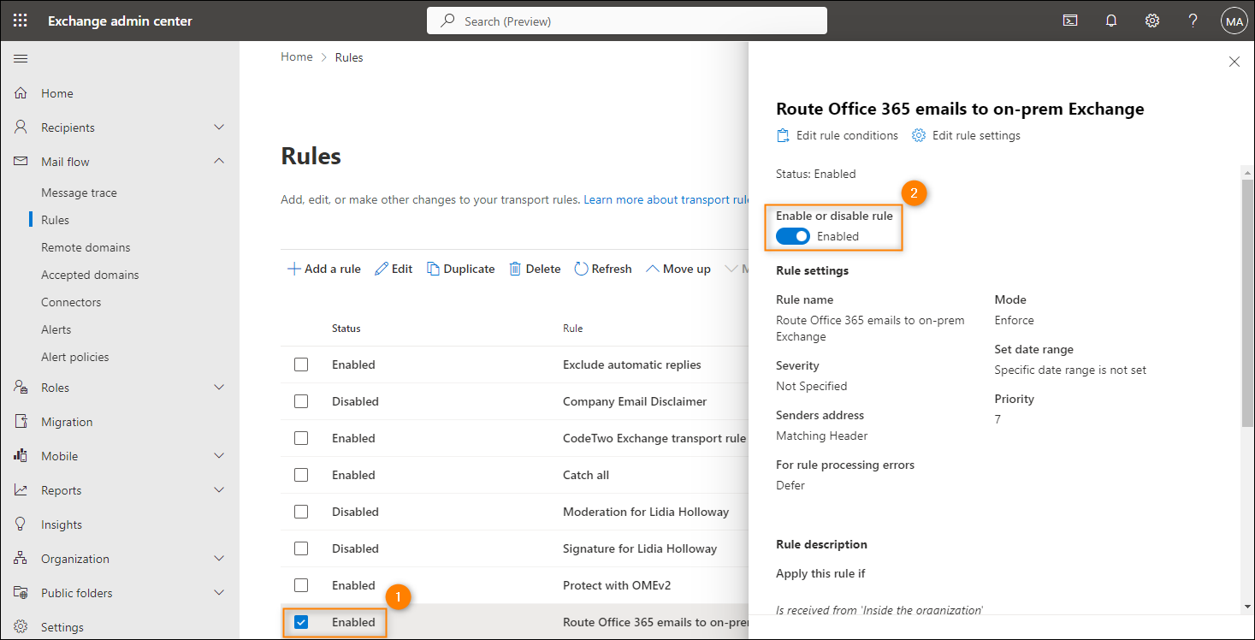Image resolution: width=1255 pixels, height=640 pixels.
Task: Click Edit rule settings text link
Action: click(x=976, y=135)
